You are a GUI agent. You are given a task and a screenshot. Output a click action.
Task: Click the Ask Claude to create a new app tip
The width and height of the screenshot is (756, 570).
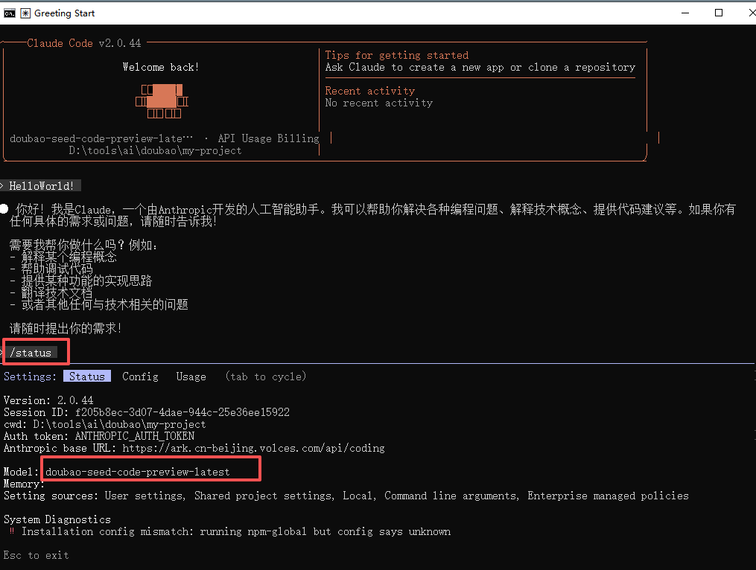[480, 67]
